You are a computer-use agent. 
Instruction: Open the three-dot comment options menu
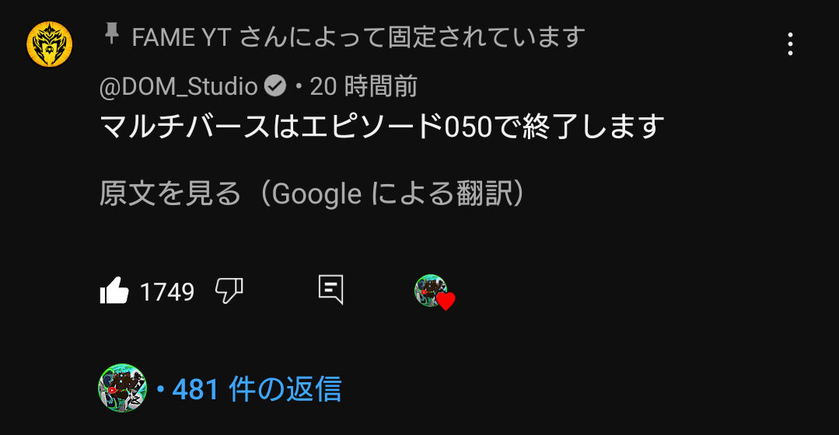790,43
